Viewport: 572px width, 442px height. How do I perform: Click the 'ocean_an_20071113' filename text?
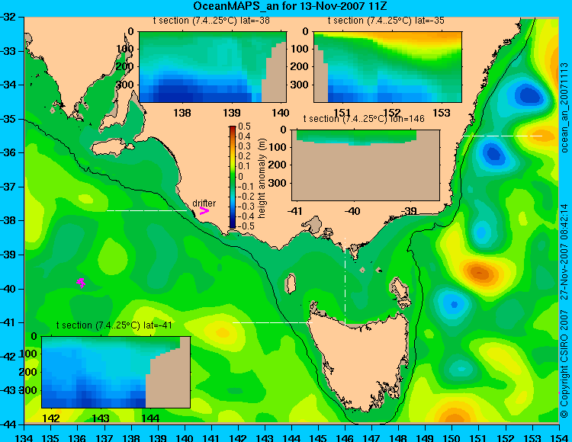pos(564,107)
